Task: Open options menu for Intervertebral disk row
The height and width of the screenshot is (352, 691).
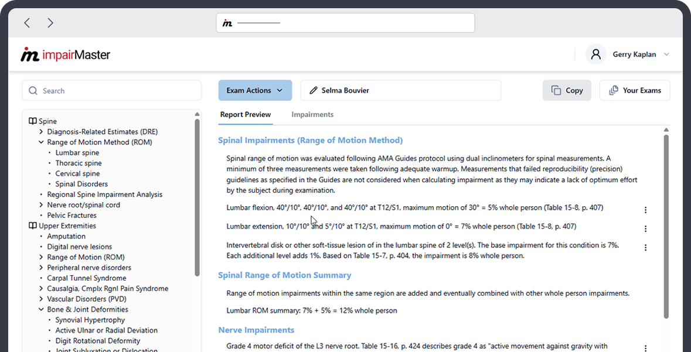Action: (645, 248)
